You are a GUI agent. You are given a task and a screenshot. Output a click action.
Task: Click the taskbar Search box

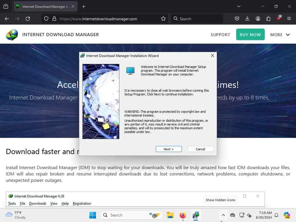click(x=131, y=215)
